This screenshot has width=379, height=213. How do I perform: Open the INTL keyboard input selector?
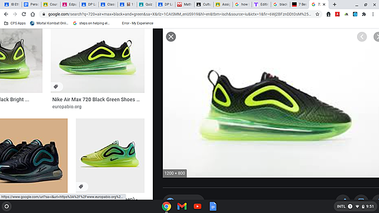tap(341, 206)
